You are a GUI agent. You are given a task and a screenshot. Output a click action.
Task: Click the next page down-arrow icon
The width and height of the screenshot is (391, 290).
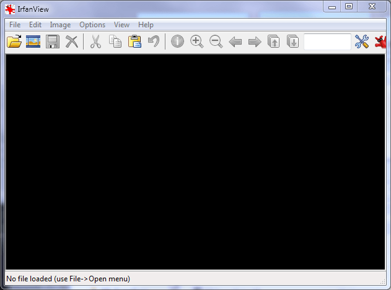pos(292,42)
